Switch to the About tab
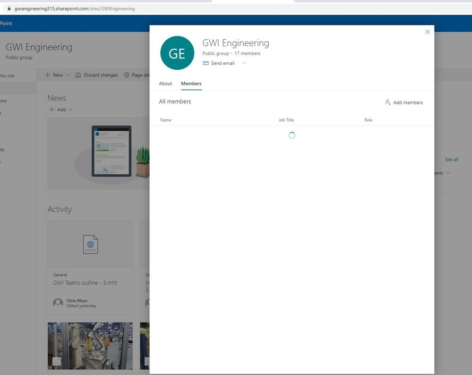472x375 pixels. 165,84
